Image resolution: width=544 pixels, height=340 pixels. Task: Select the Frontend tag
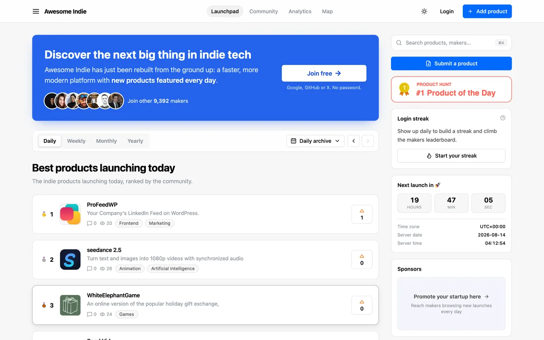click(129, 223)
